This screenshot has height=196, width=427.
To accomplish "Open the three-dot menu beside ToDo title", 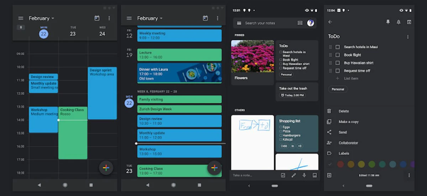I will pyautogui.click(x=408, y=37).
